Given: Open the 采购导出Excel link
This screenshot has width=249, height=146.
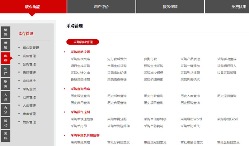Looking at the screenshot, I should click(227, 119).
